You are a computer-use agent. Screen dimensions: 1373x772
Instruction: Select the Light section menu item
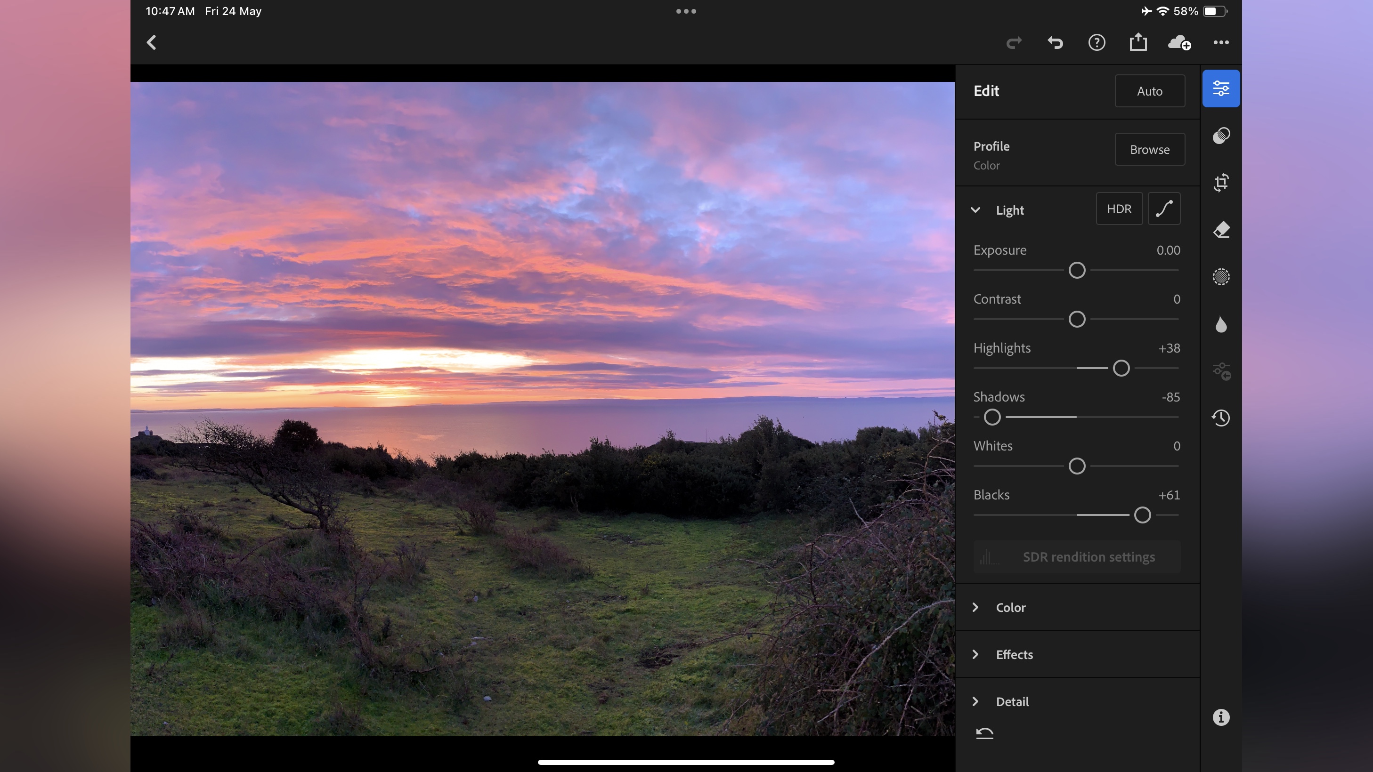(1009, 210)
